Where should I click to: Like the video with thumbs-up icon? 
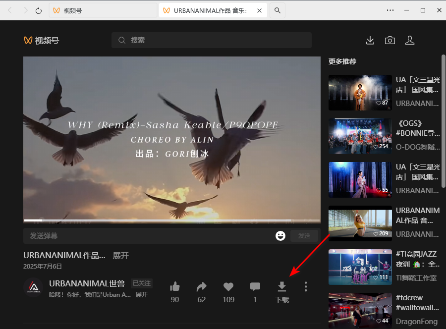[174, 287]
